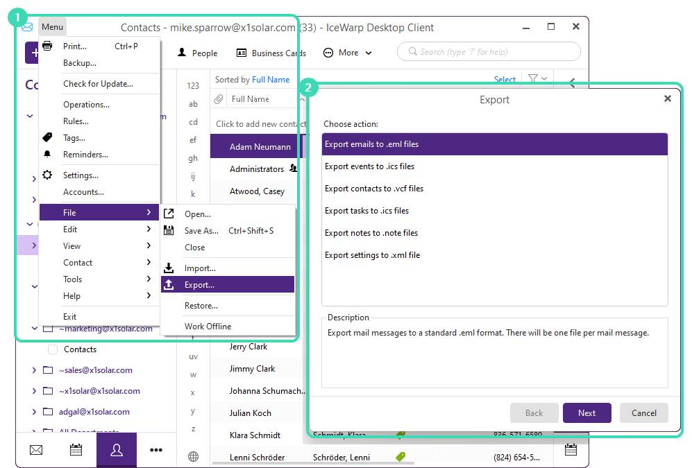692x468 pixels.
Task: Click the 'Click to add new contact' row
Action: click(260, 124)
